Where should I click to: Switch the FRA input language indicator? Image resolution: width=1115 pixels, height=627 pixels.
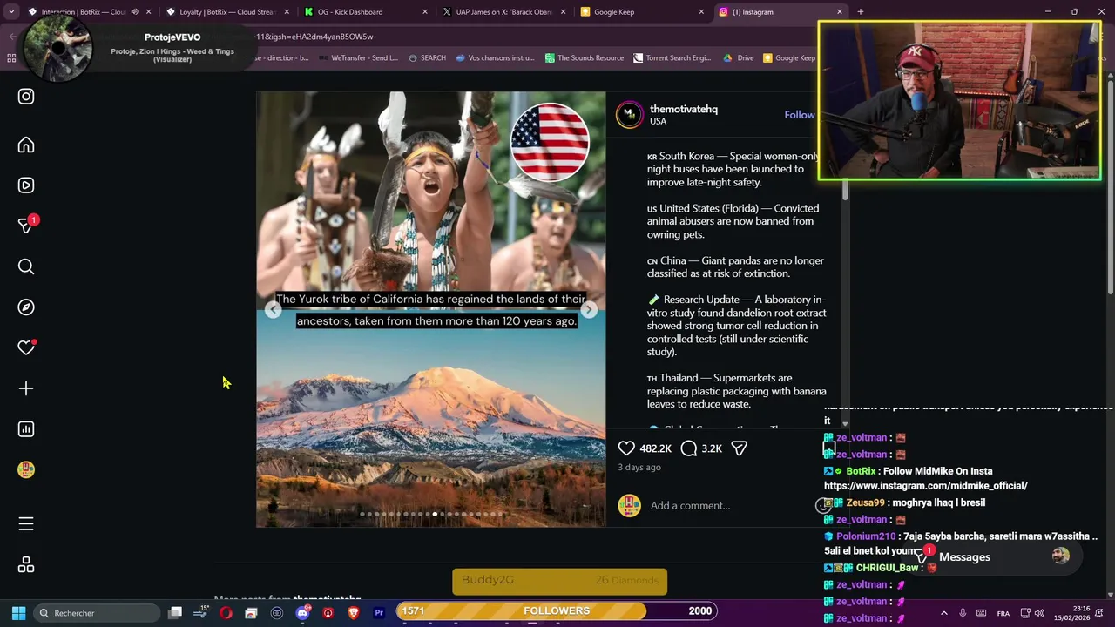(x=1003, y=613)
